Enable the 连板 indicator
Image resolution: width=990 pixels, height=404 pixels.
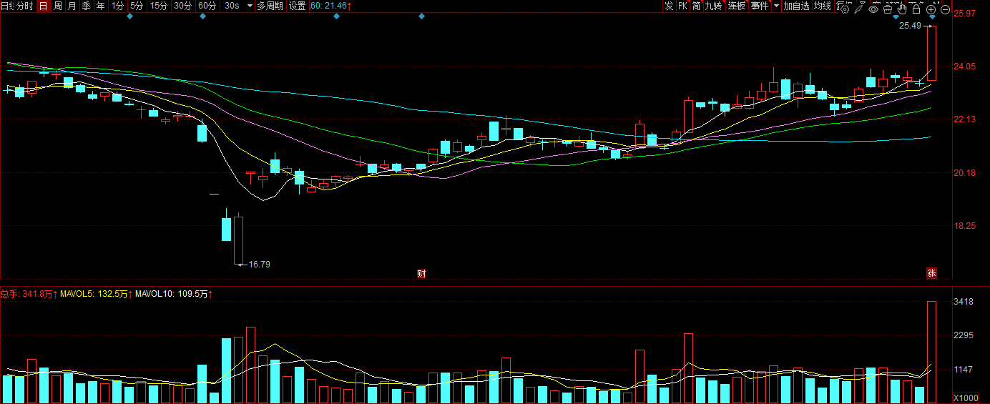click(736, 6)
